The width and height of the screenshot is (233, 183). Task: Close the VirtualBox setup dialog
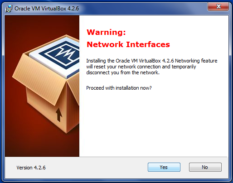click(x=218, y=7)
